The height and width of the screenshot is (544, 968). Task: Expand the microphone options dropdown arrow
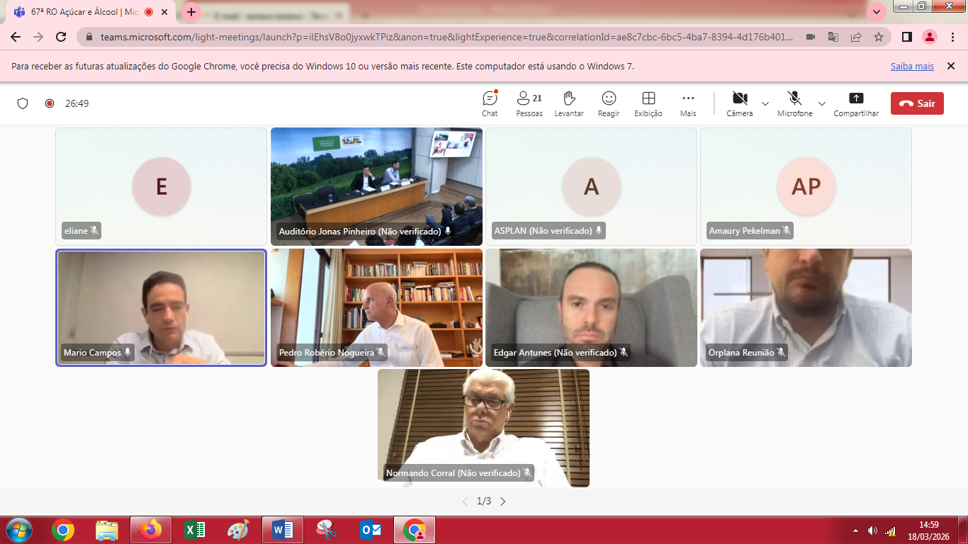click(822, 104)
